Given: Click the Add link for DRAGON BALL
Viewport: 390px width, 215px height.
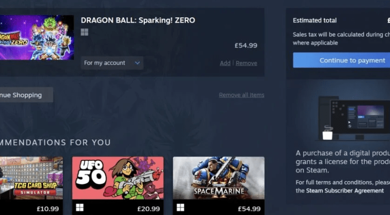Looking at the screenshot, I should tap(225, 63).
